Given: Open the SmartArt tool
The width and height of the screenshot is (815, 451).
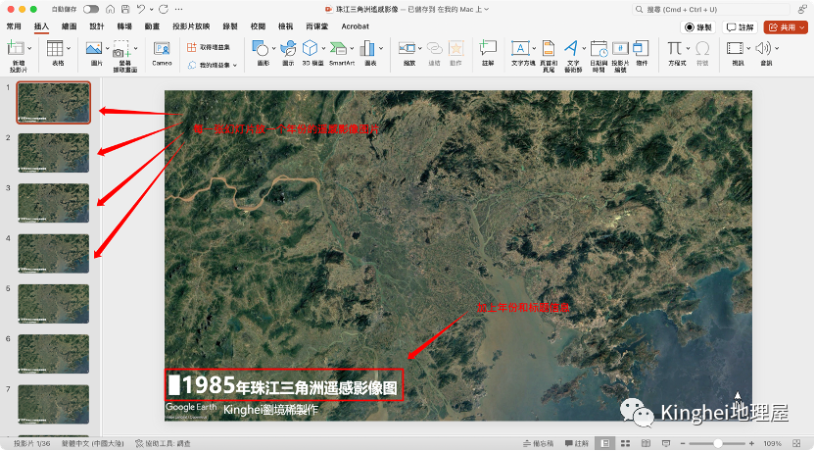Looking at the screenshot, I should [x=341, y=48].
